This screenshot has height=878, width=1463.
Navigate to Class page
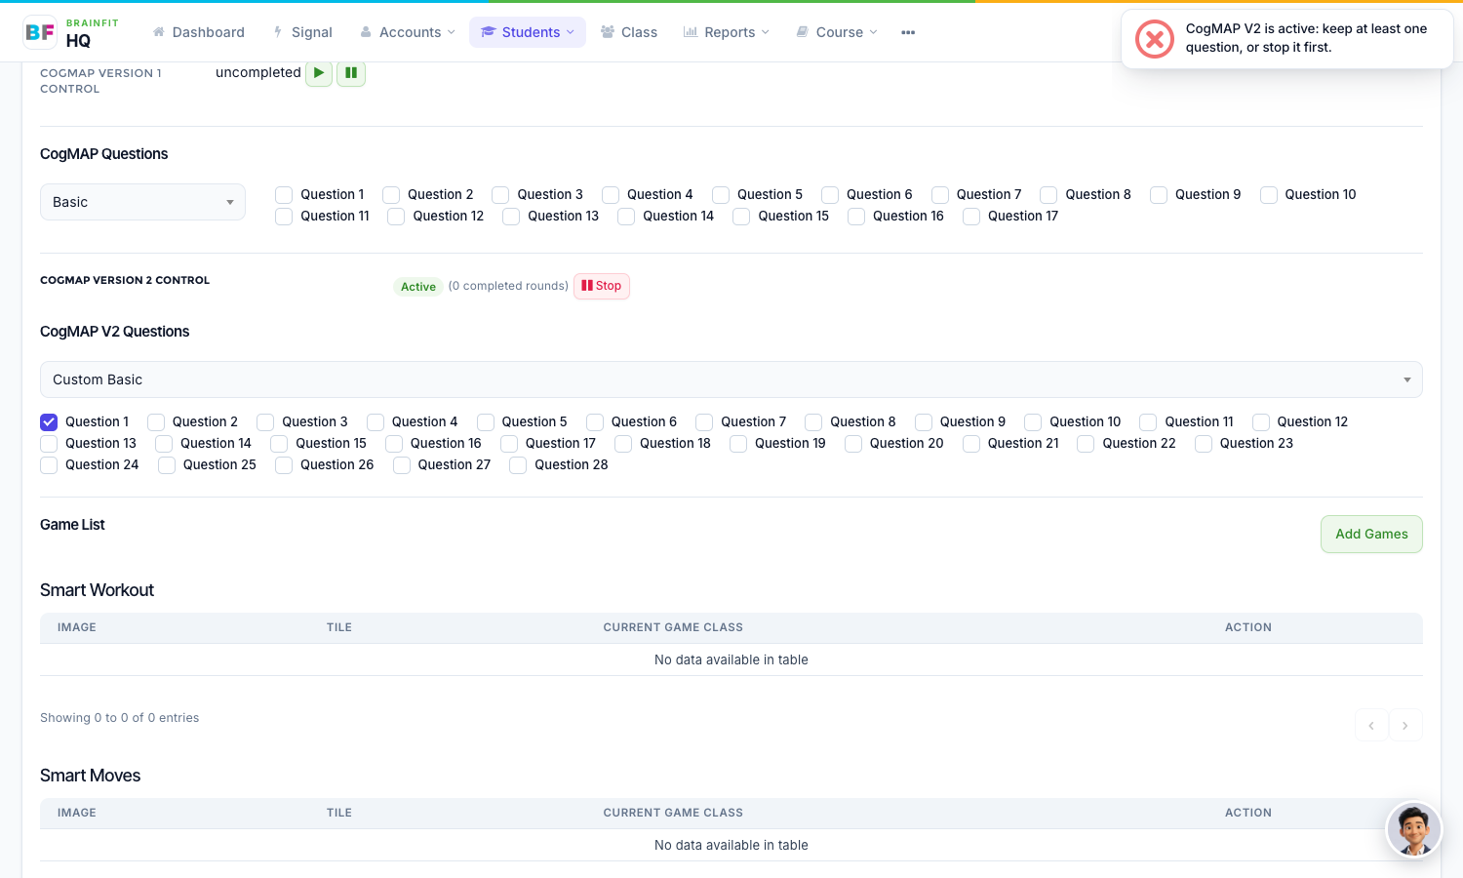pos(629,32)
